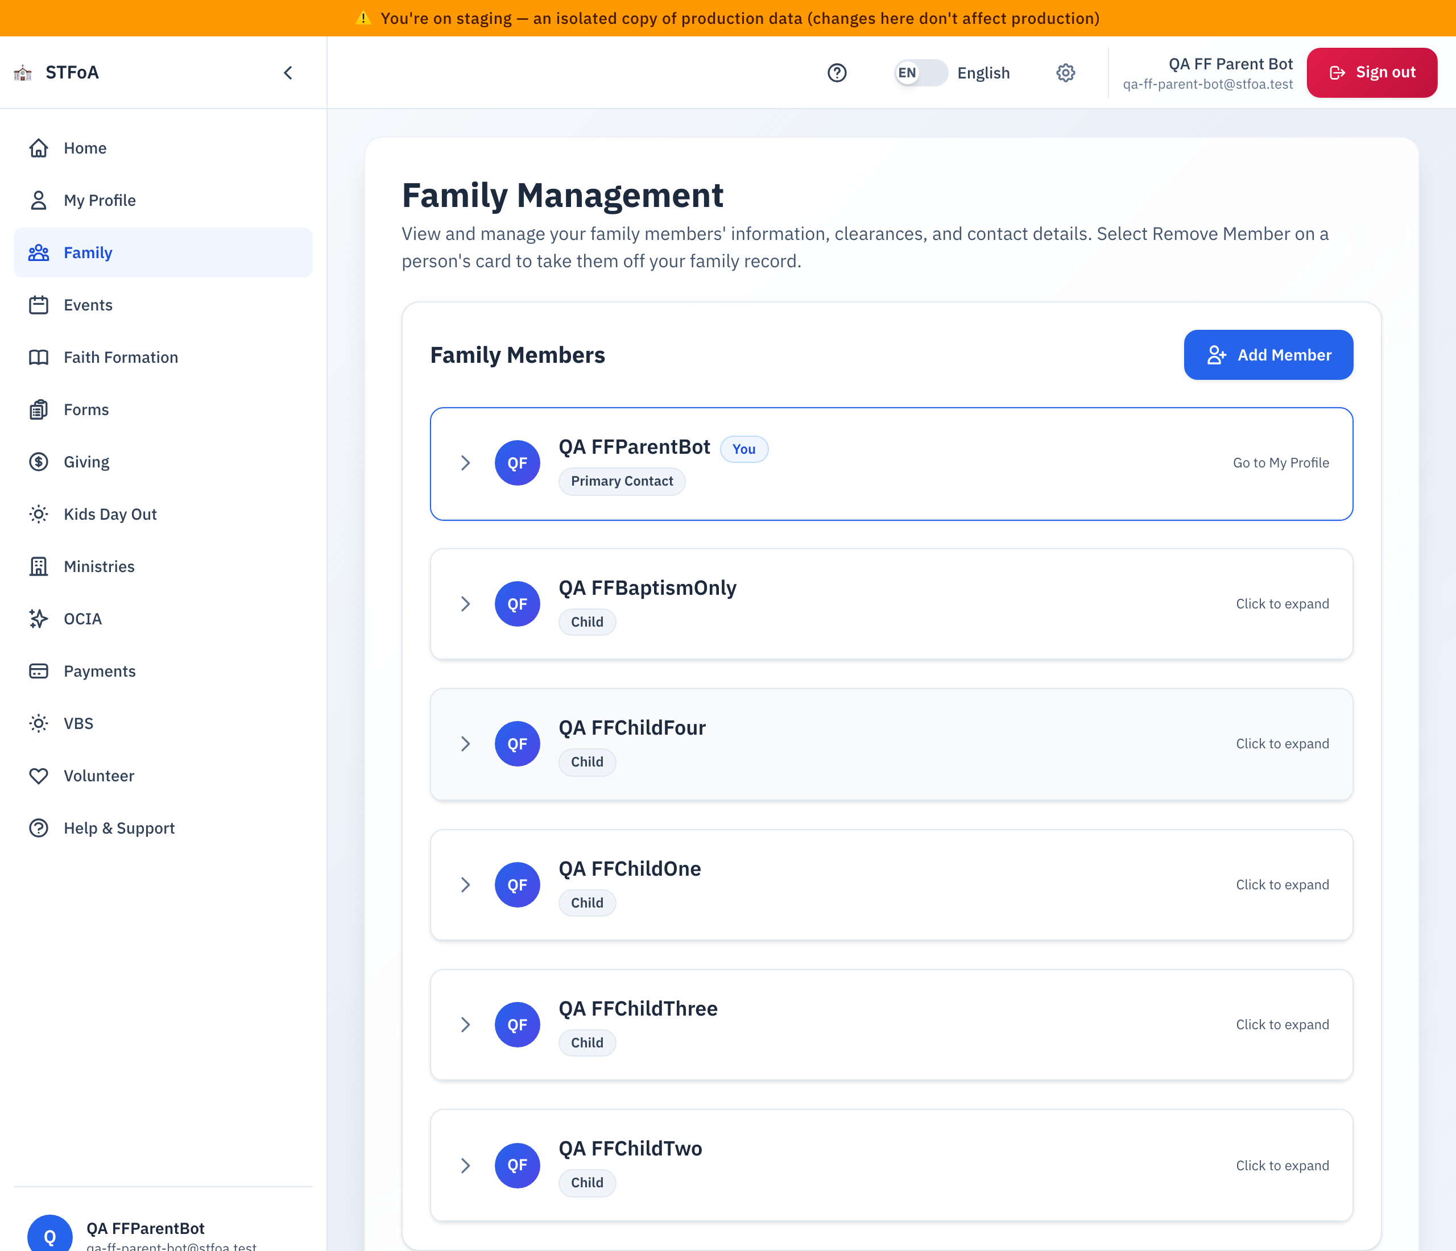Image resolution: width=1456 pixels, height=1251 pixels.
Task: Expand the QA FFChildFour chevron
Action: 465,744
